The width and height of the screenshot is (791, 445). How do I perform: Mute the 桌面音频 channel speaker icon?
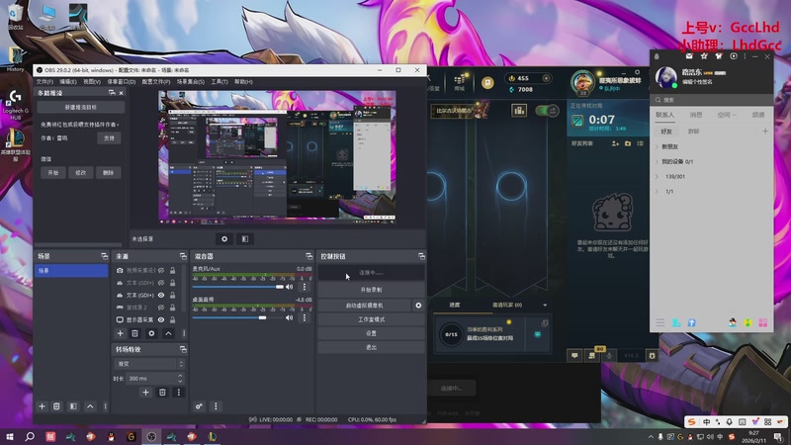tap(289, 317)
